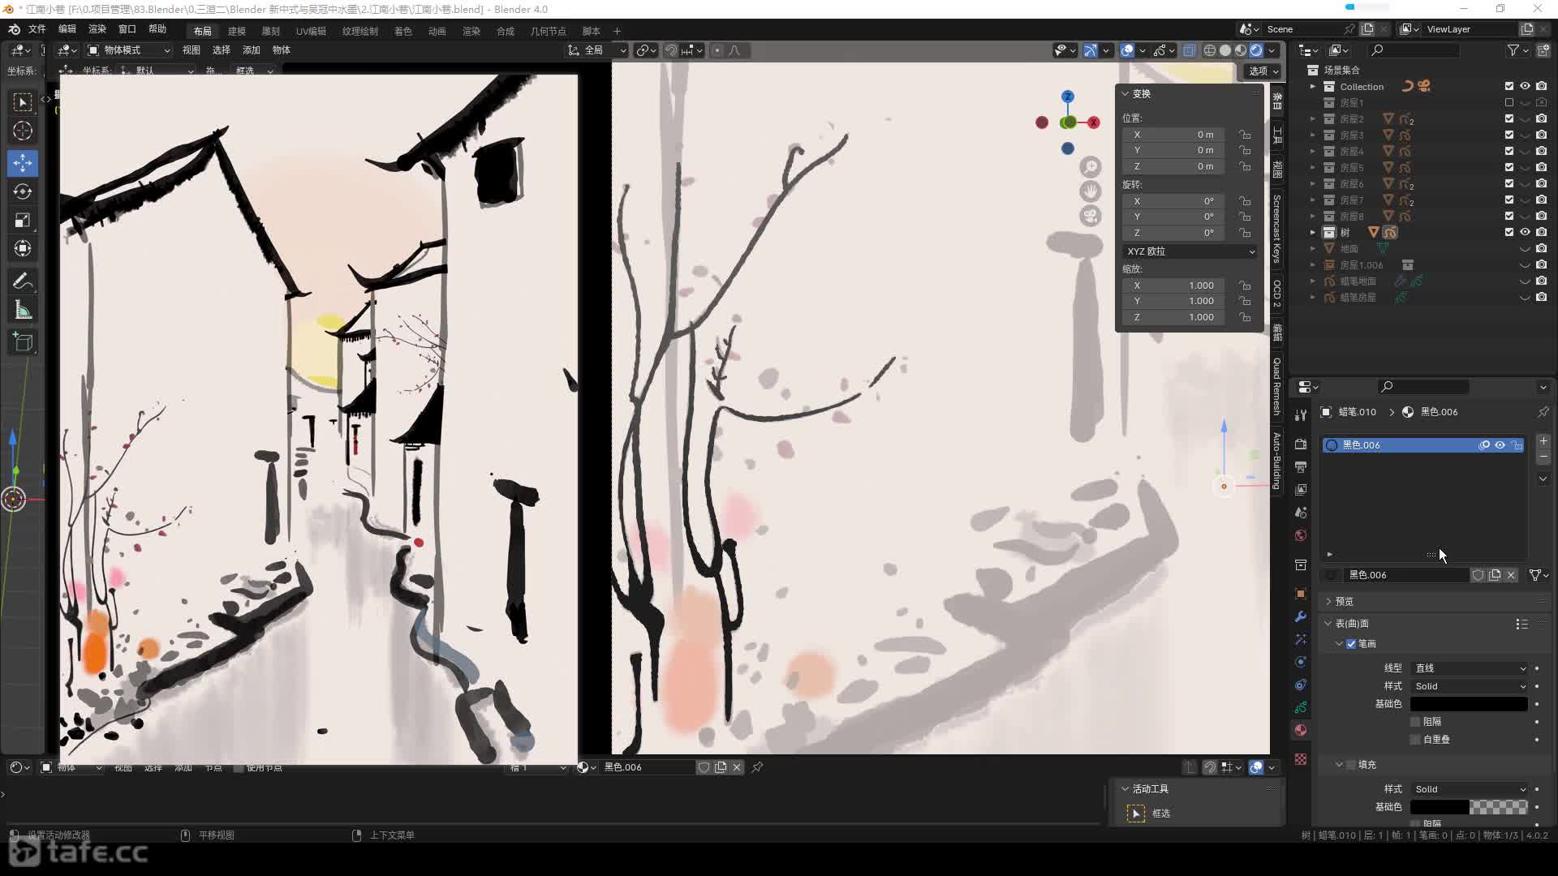Uncheck the Collection exclude checkbox
This screenshot has width=1558, height=876.
coord(1509,86)
